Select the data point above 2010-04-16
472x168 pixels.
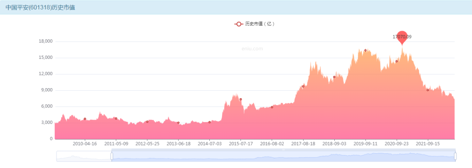[85, 119]
